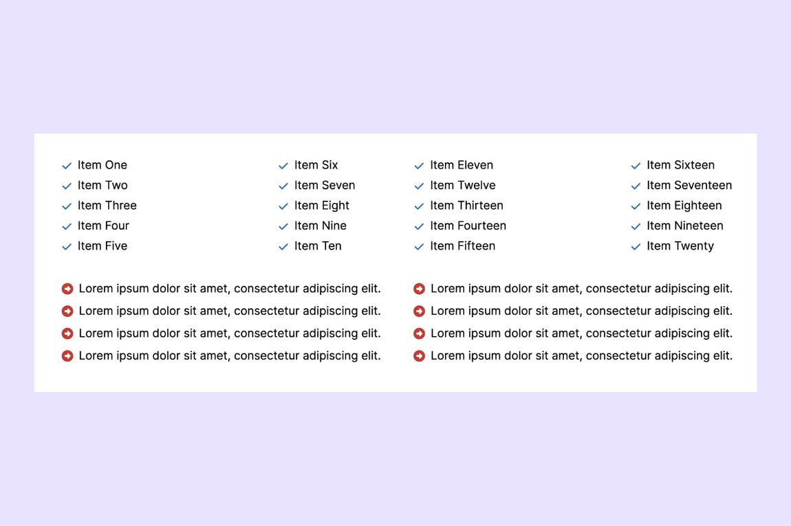Screen dimensions: 791x526
Task: Click the Item Eighteen entry
Action: (684, 206)
